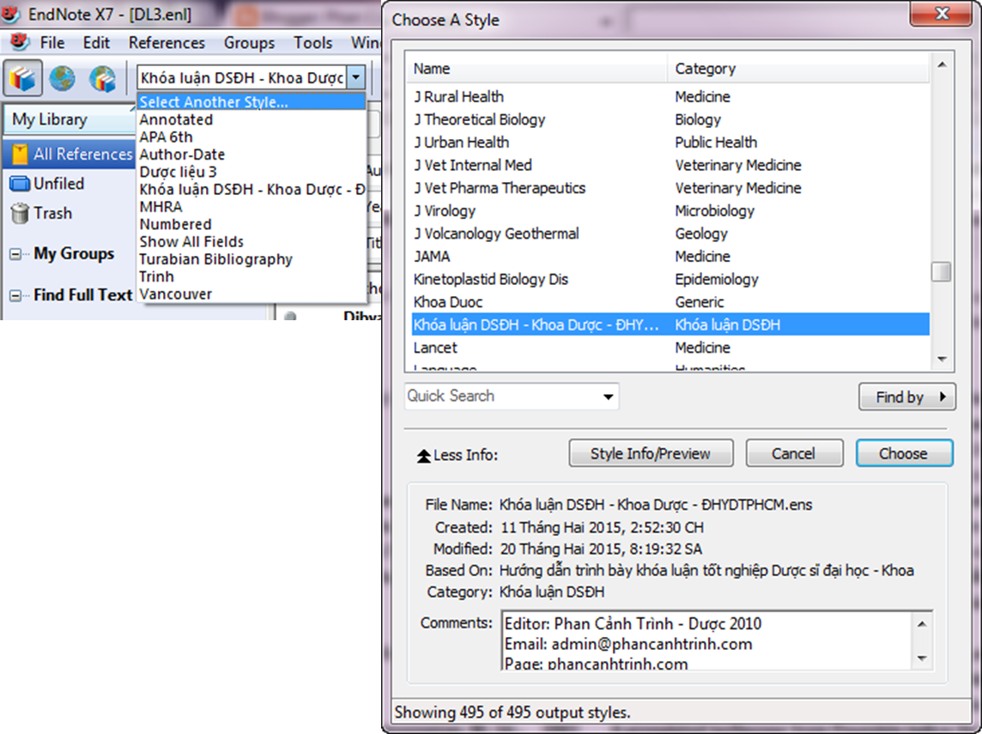Click the Integrated Library & Online Search icon
This screenshot has width=982, height=734.
[x=102, y=78]
